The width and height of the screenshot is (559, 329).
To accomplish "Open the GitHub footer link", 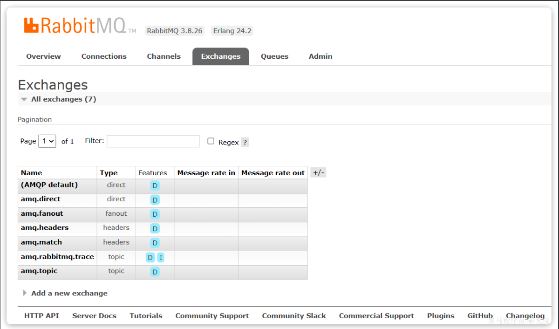I will [480, 315].
